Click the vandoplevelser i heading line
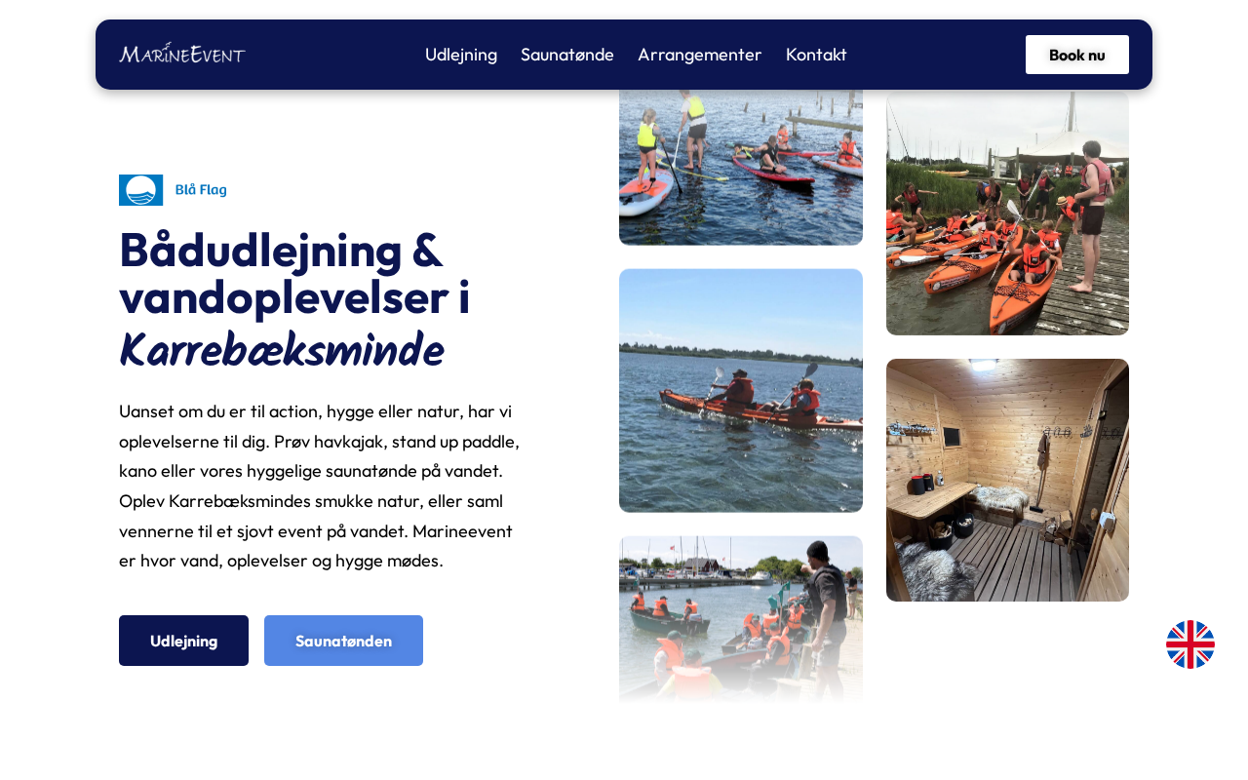 point(294,298)
